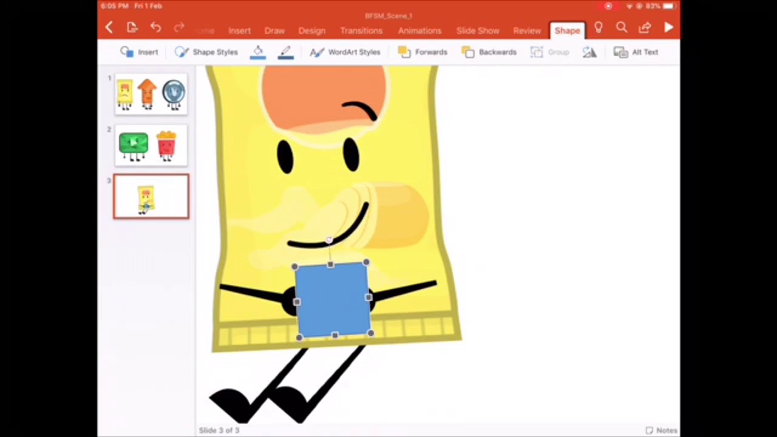Image resolution: width=777 pixels, height=437 pixels.
Task: Click bottom-right resize handle of blue square
Action: click(371, 333)
